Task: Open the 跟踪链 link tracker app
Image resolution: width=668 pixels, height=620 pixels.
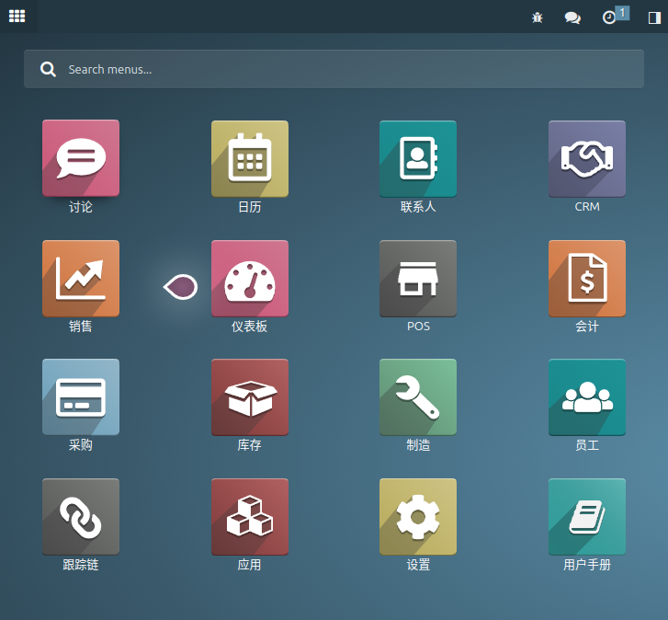Action: pos(81,516)
